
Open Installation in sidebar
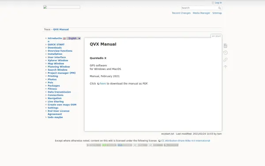click(55, 54)
